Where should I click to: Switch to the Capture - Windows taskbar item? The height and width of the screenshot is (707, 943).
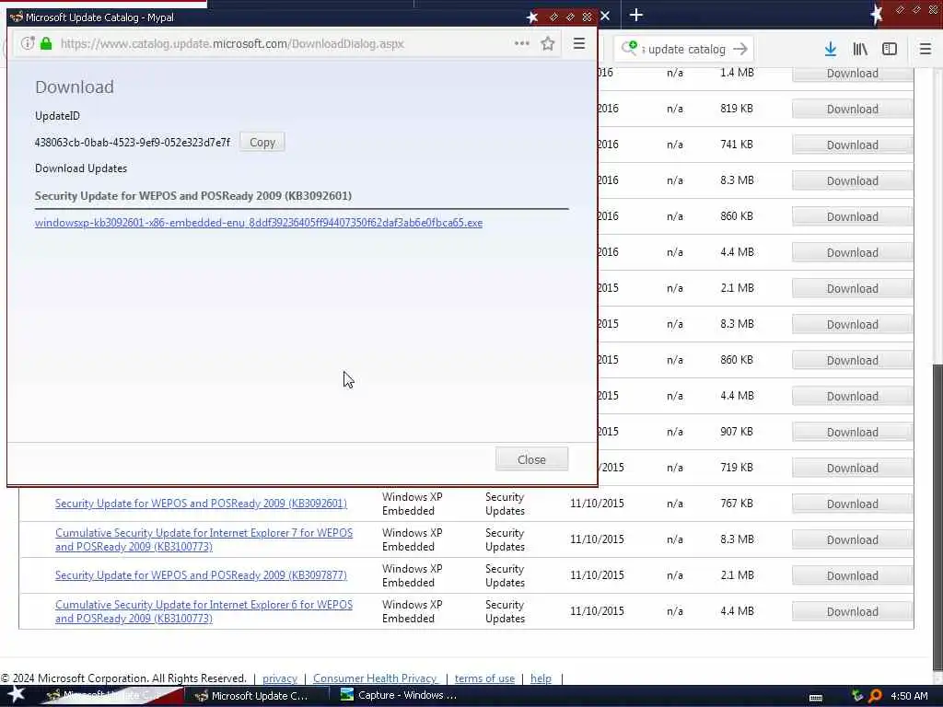(400, 696)
